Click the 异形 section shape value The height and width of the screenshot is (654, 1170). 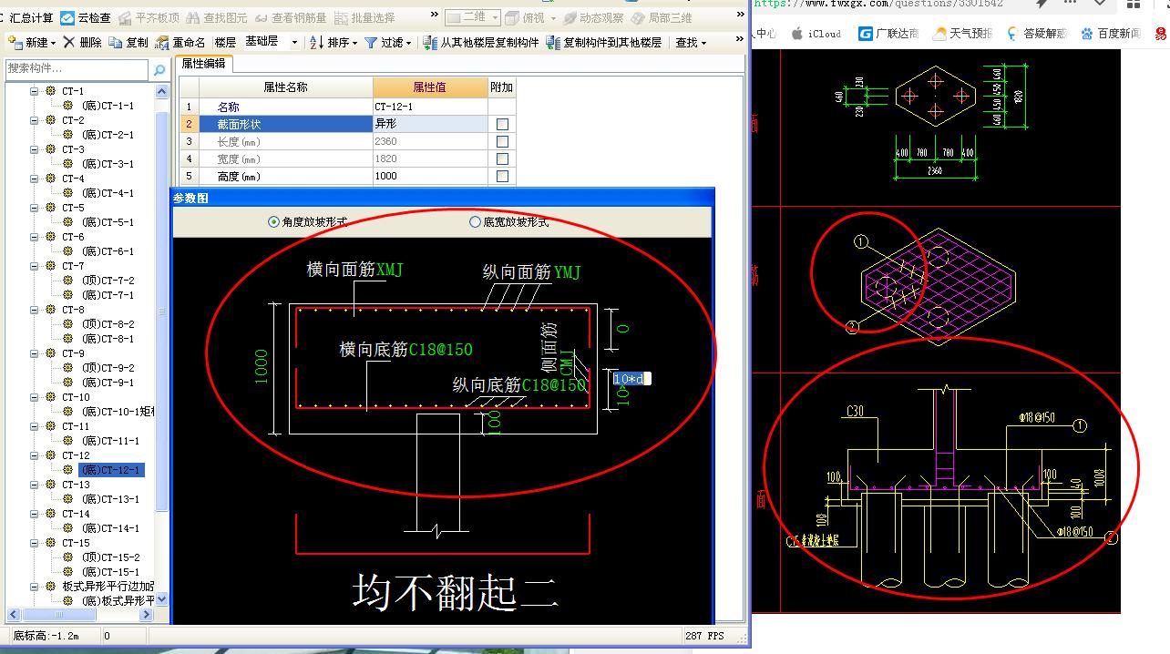430,124
